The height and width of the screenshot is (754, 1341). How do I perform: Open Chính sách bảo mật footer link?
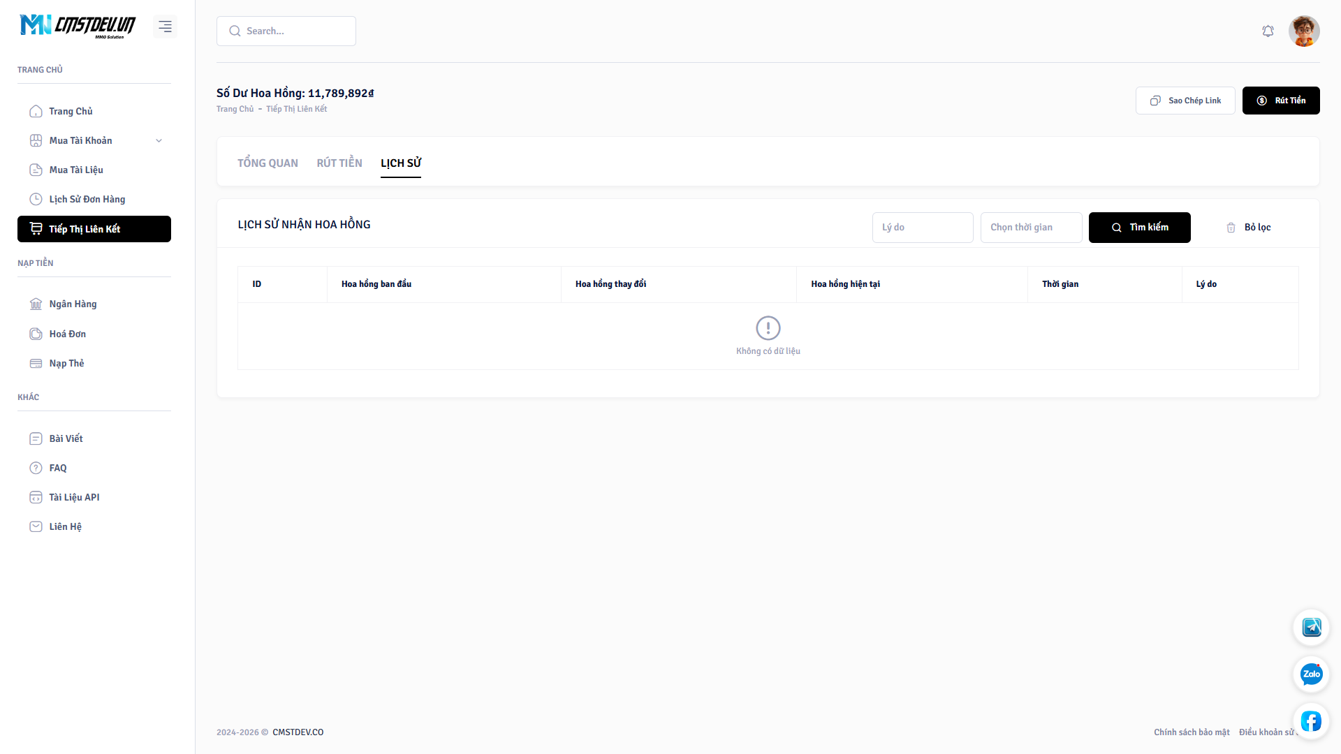[1192, 732]
